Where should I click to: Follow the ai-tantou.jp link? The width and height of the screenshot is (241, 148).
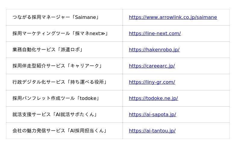(x=152, y=131)
